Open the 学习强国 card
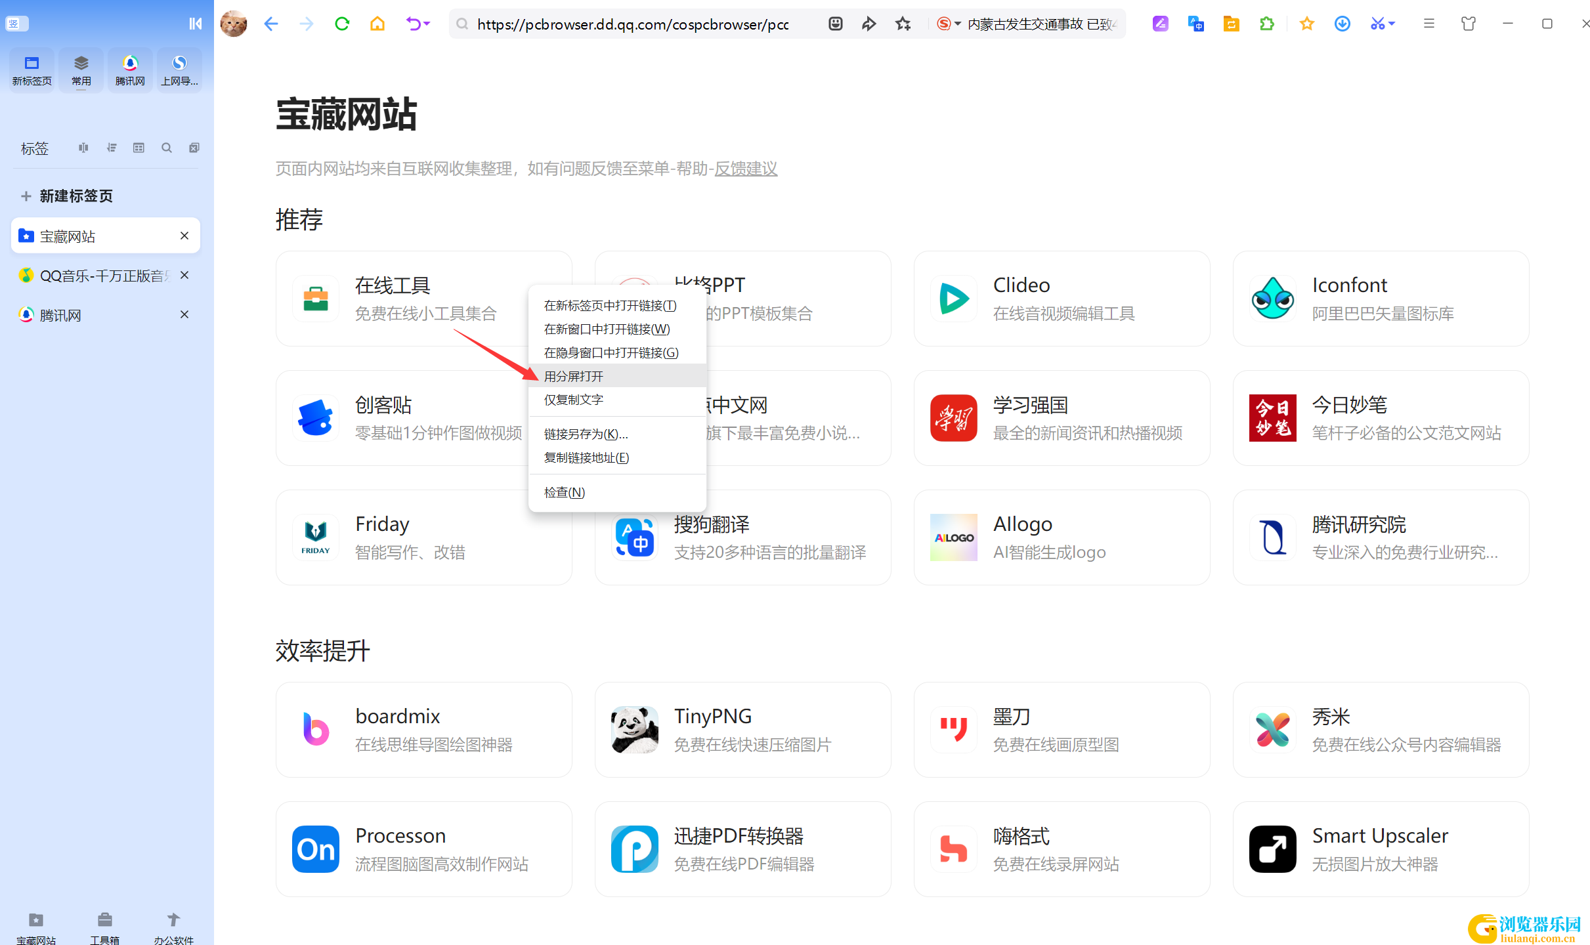 1062,418
